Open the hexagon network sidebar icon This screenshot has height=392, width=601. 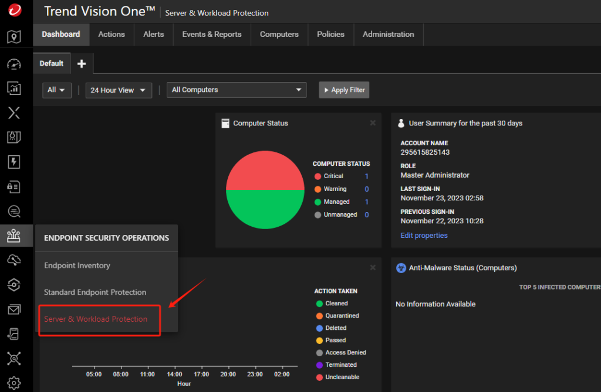pyautogui.click(x=14, y=284)
